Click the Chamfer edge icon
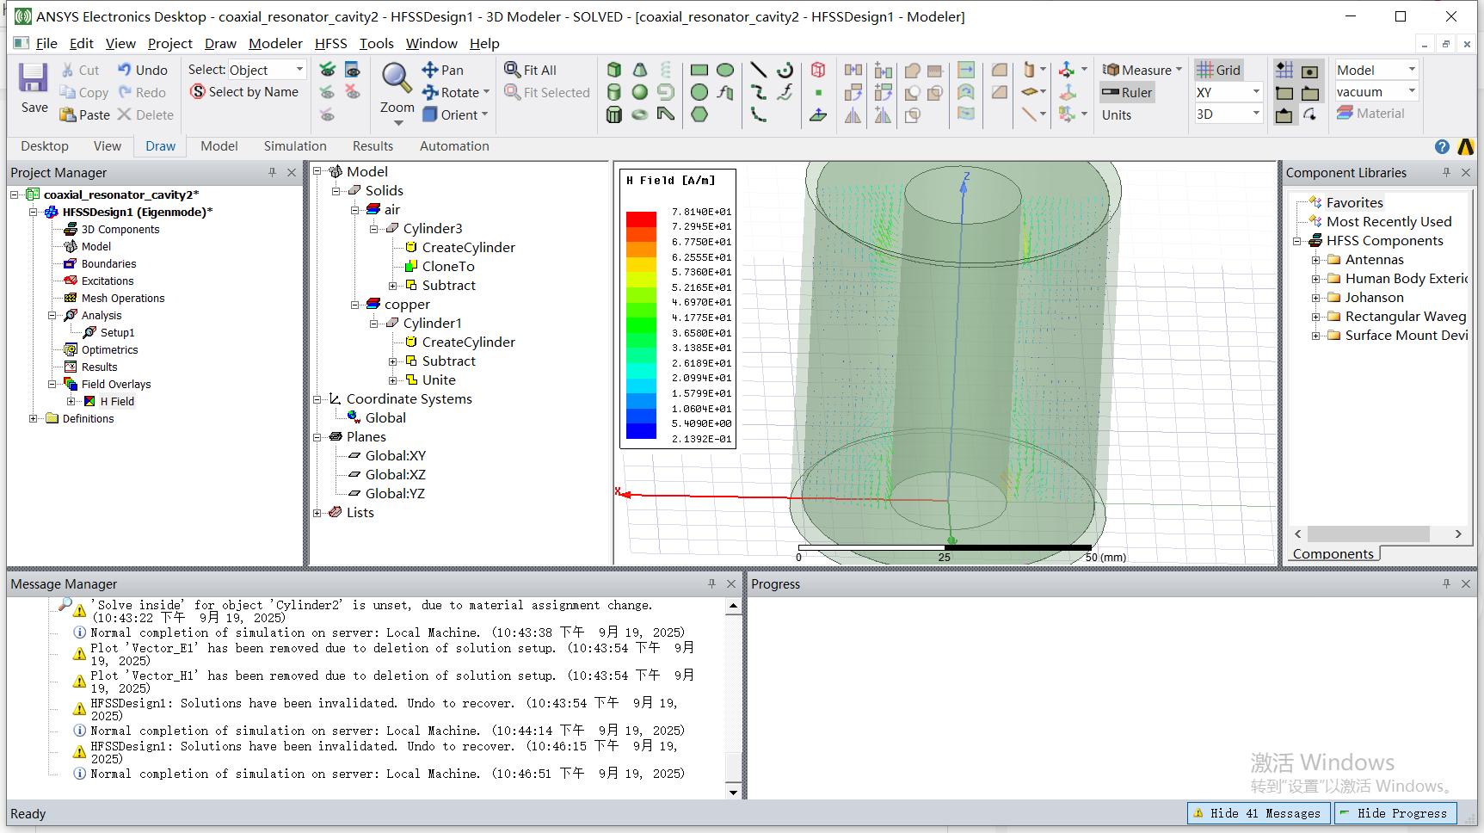This screenshot has width=1484, height=833. [x=1000, y=92]
